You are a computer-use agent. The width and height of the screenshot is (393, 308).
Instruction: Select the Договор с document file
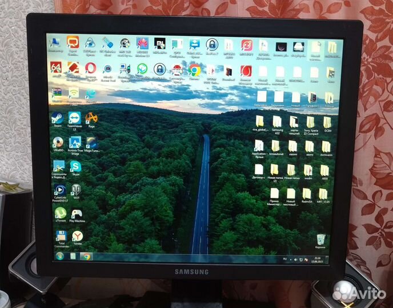coord(259,172)
